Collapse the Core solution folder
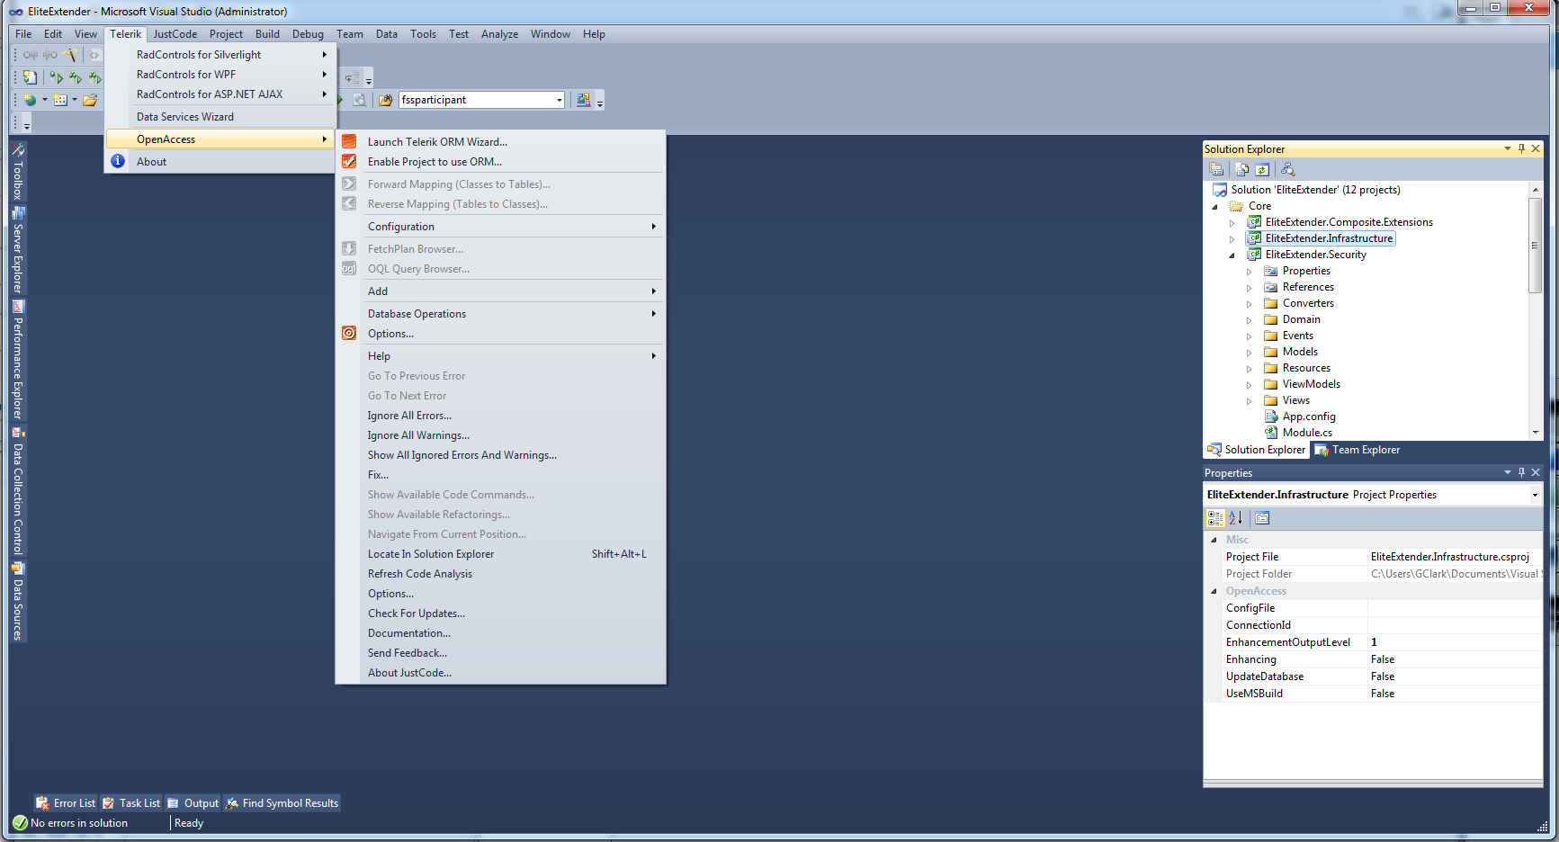 (1215, 206)
